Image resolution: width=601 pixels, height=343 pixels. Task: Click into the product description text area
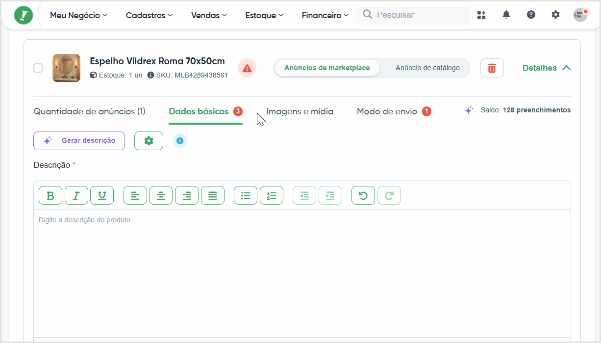tap(302, 273)
